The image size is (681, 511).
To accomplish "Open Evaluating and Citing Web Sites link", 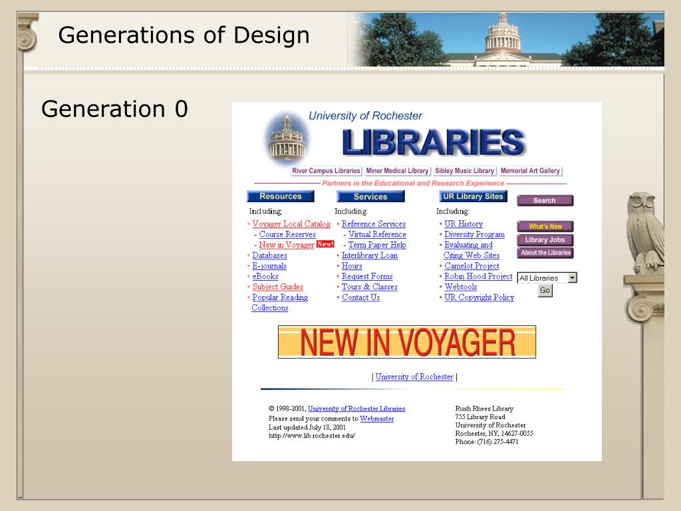I will tap(472, 250).
